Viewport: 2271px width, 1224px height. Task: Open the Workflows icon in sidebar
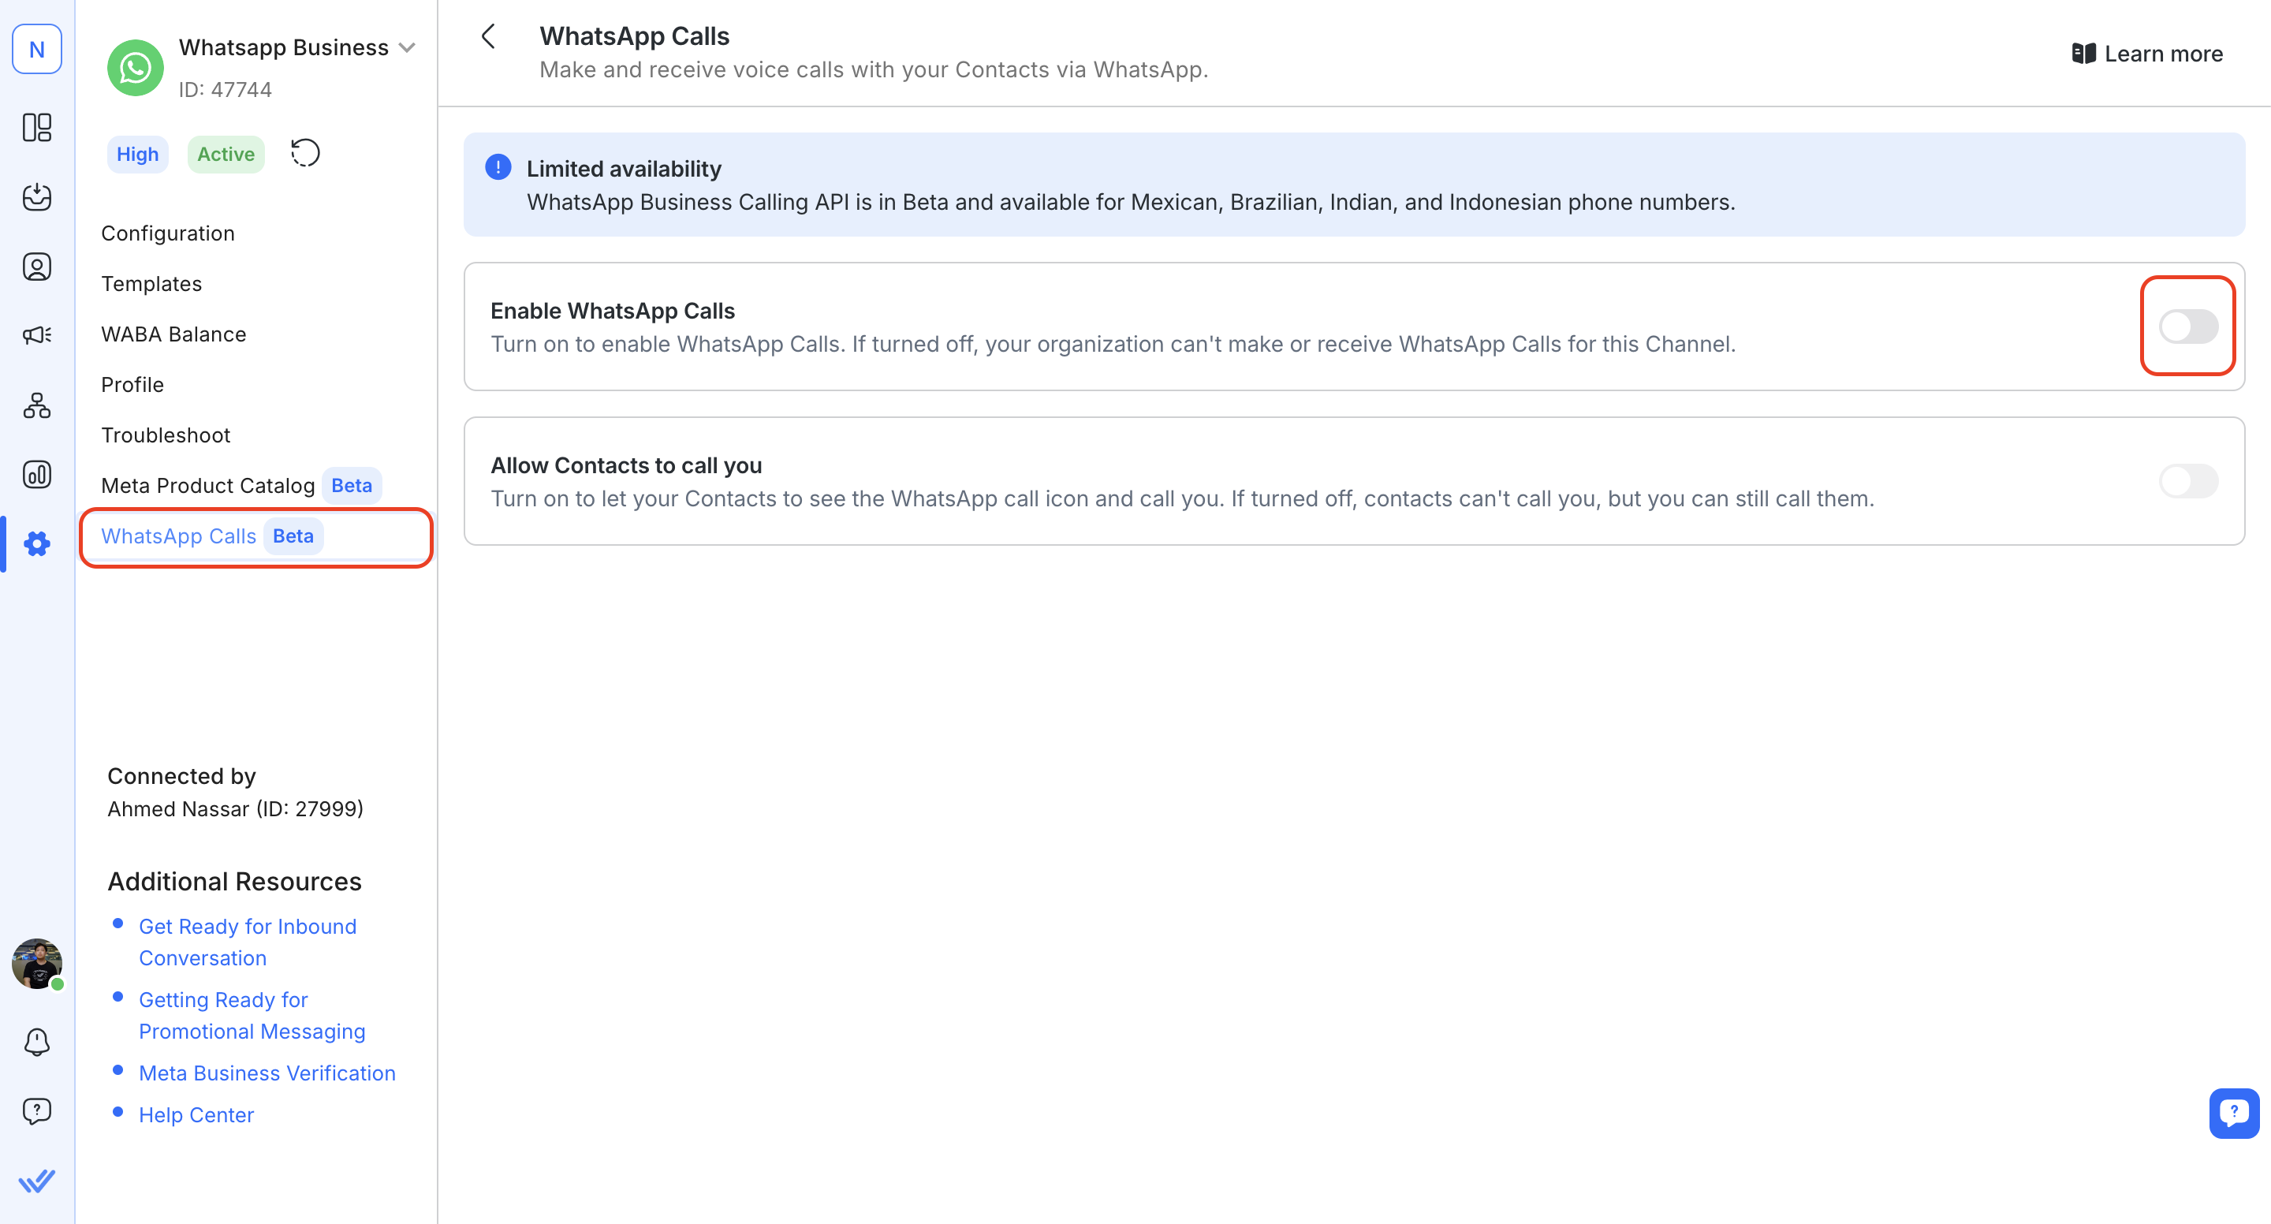[36, 405]
